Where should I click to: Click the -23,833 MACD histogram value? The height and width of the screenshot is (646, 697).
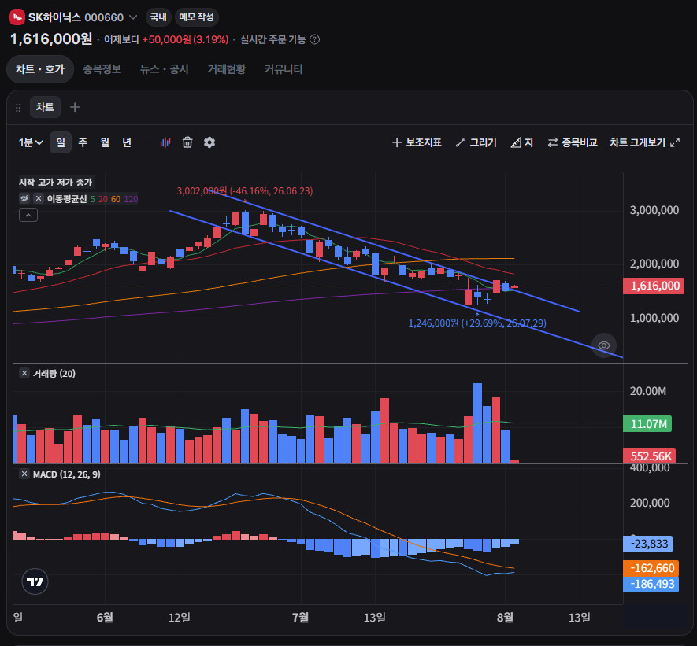[647, 544]
